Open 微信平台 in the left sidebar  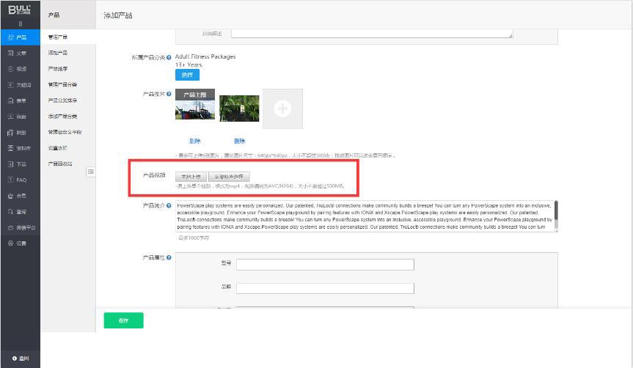pyautogui.click(x=21, y=227)
